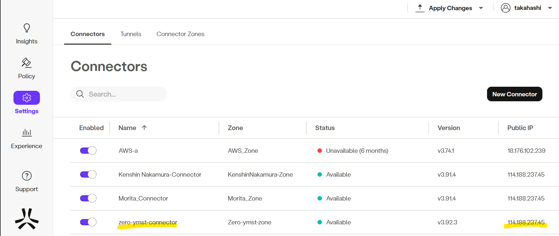Click the company logo in sidebar
Image resolution: width=559 pixels, height=236 pixels.
27,219
